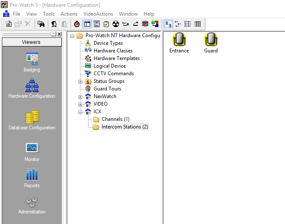Open the Tools menu
285x224 pixels.
point(49,14)
